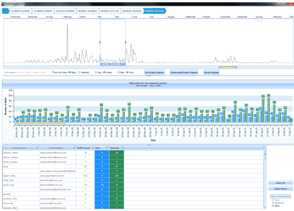
Task: Sort by the Email Address column header
Action: [56, 148]
